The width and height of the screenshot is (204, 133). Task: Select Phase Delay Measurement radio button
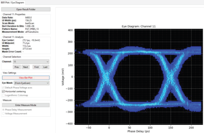click(x=3, y=110)
